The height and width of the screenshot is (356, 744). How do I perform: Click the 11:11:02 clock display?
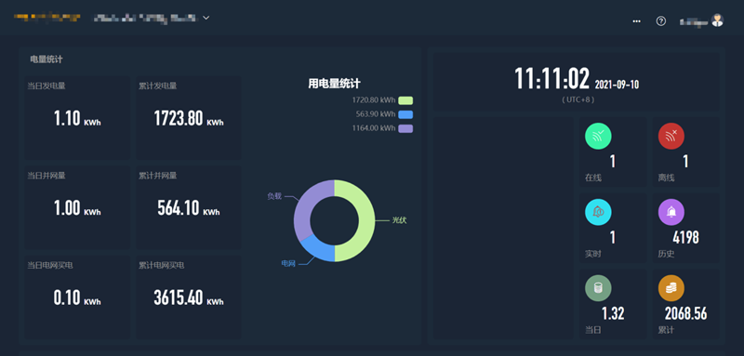[x=552, y=79]
